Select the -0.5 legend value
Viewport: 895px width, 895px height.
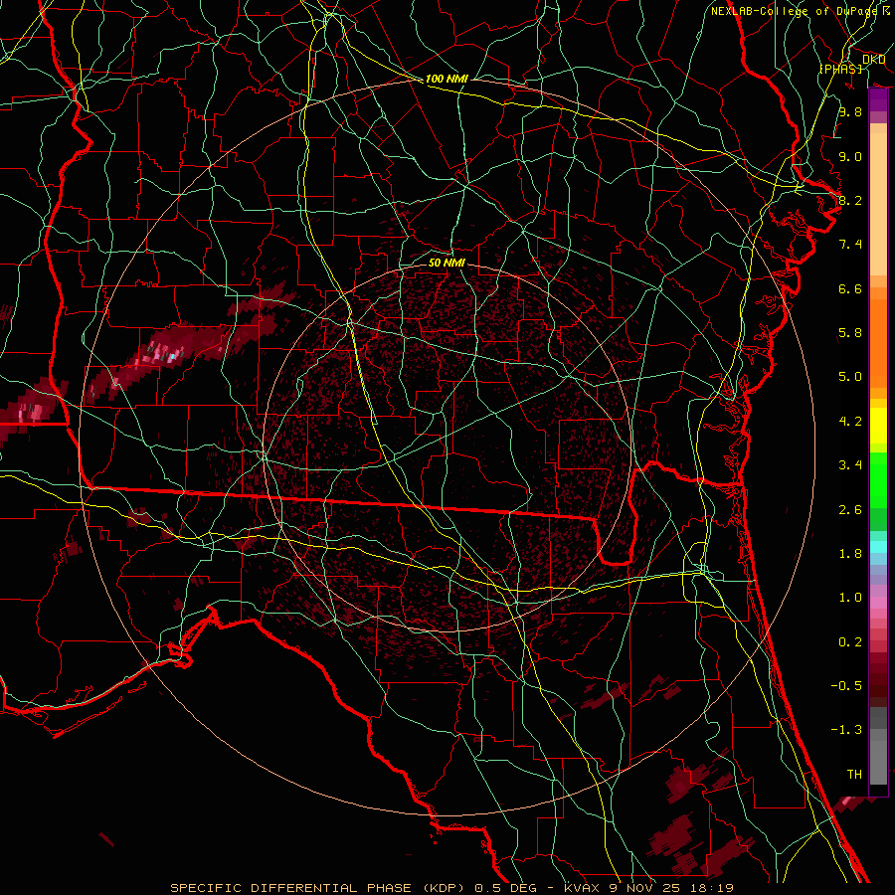846,686
